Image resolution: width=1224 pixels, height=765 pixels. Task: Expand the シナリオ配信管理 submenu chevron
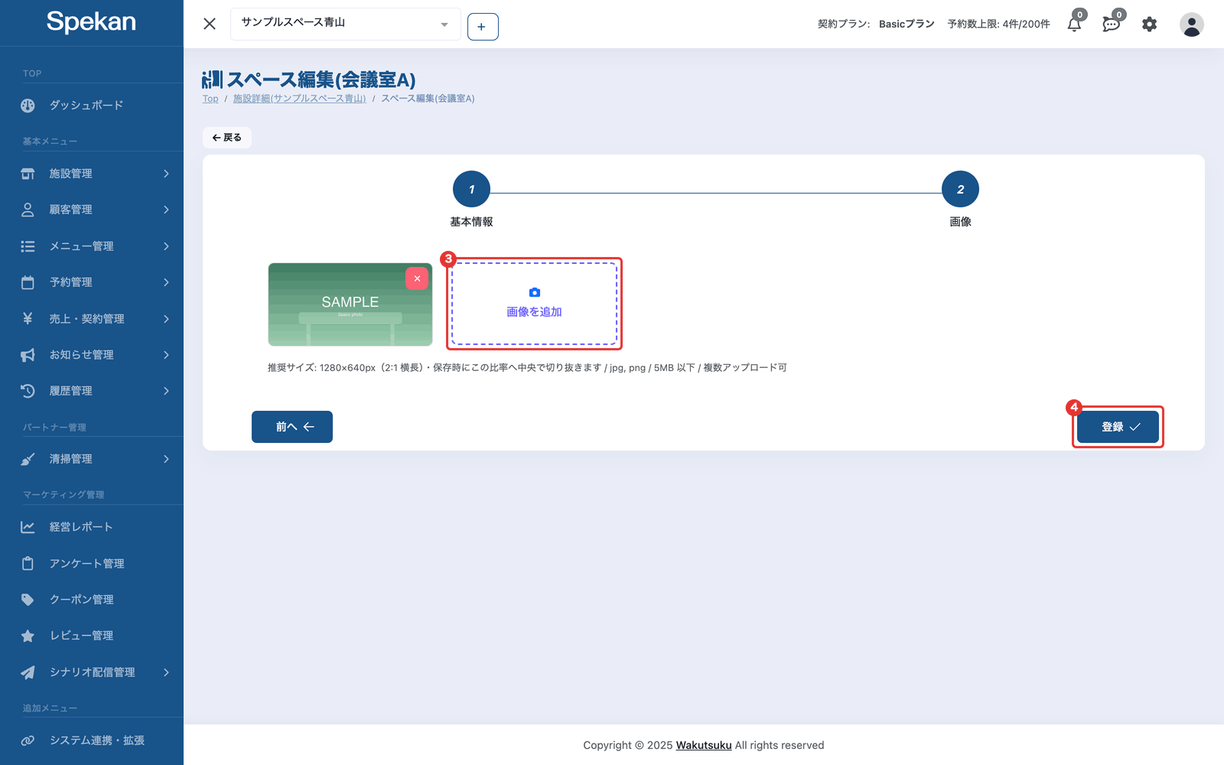(166, 672)
